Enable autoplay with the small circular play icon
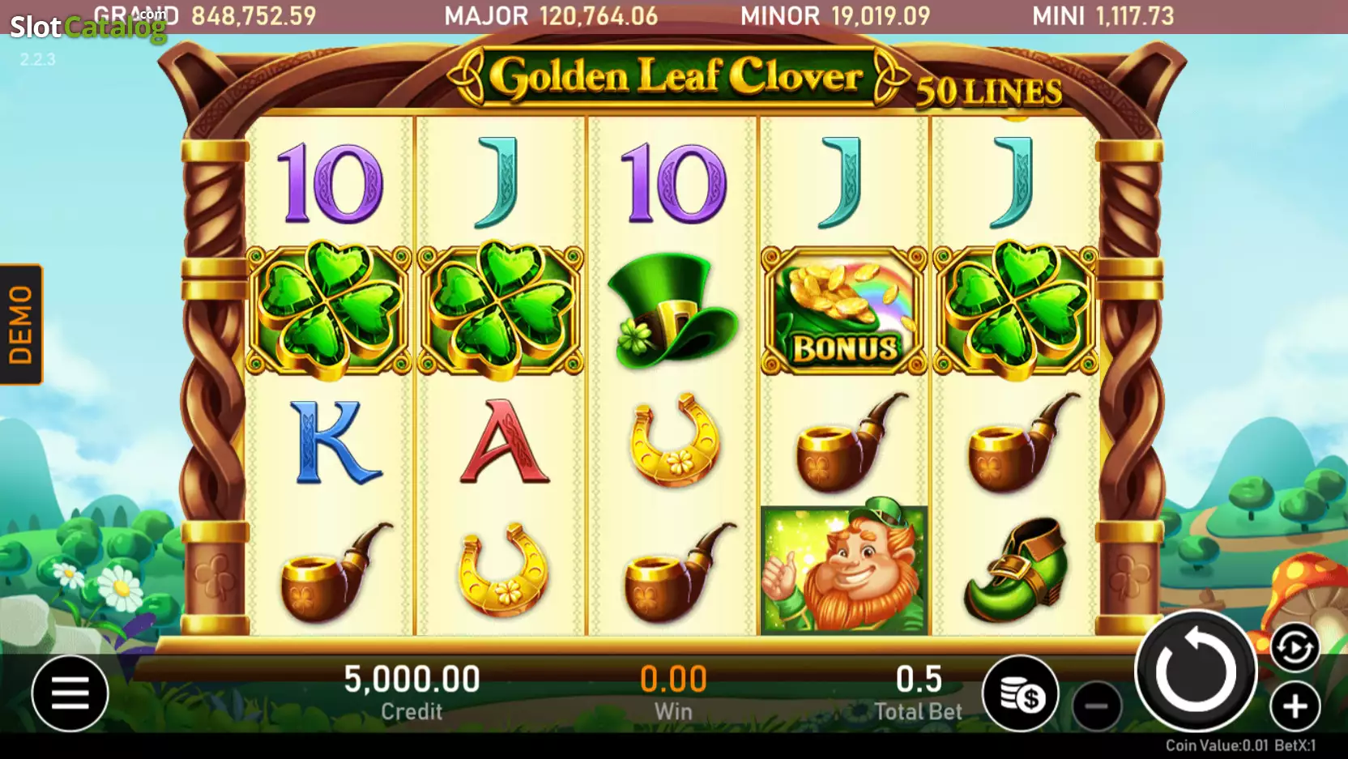Screen dimensions: 1348x759 coord(1295,648)
